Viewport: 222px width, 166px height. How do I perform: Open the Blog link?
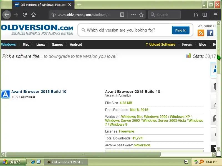coord(203,45)
